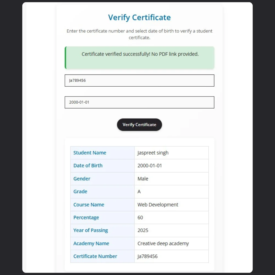
Task: Click the Academy Name label cell
Action: (102, 243)
